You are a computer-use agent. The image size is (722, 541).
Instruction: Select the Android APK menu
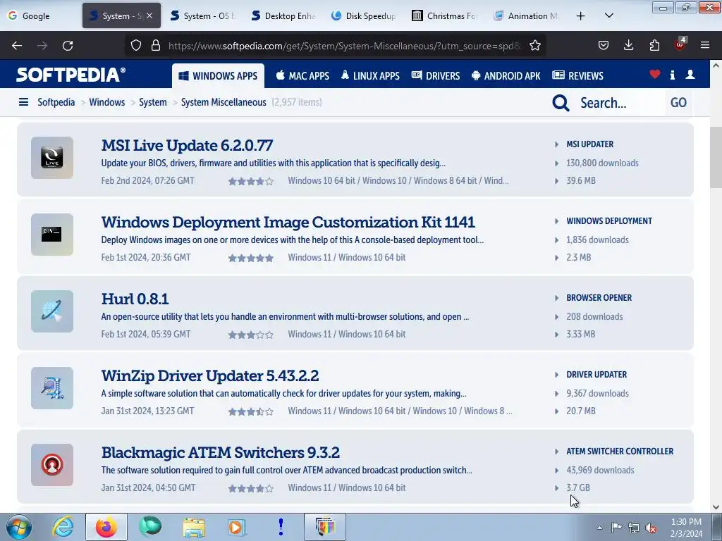(506, 76)
